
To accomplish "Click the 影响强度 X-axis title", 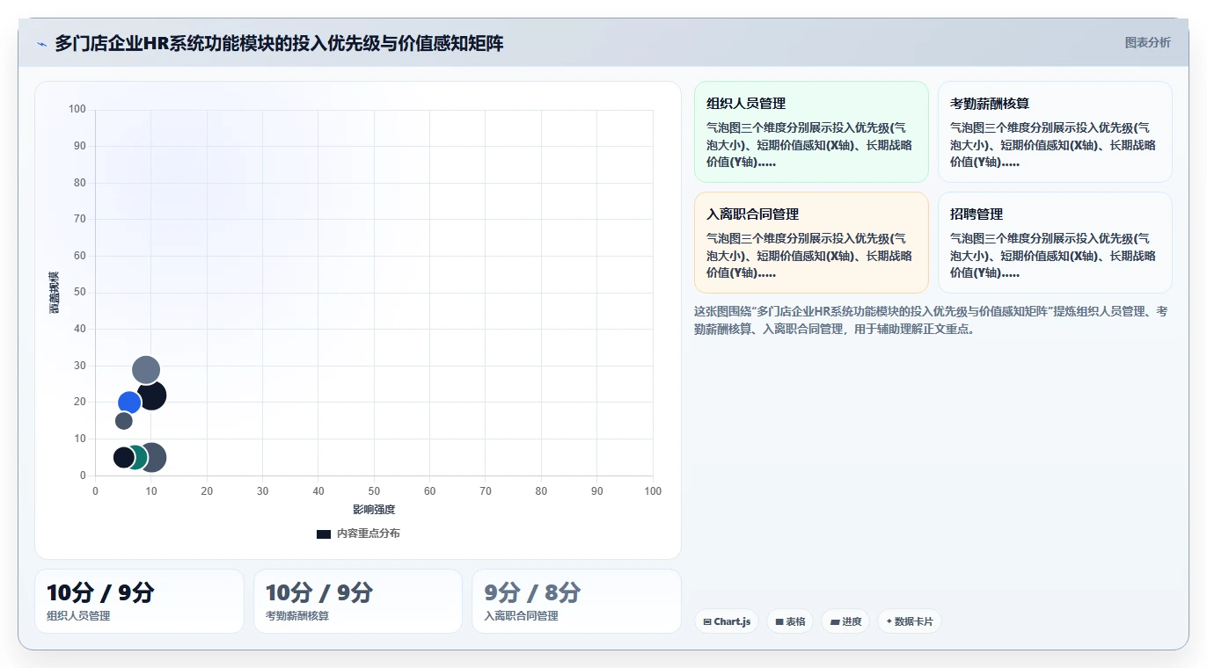I will point(374,510).
